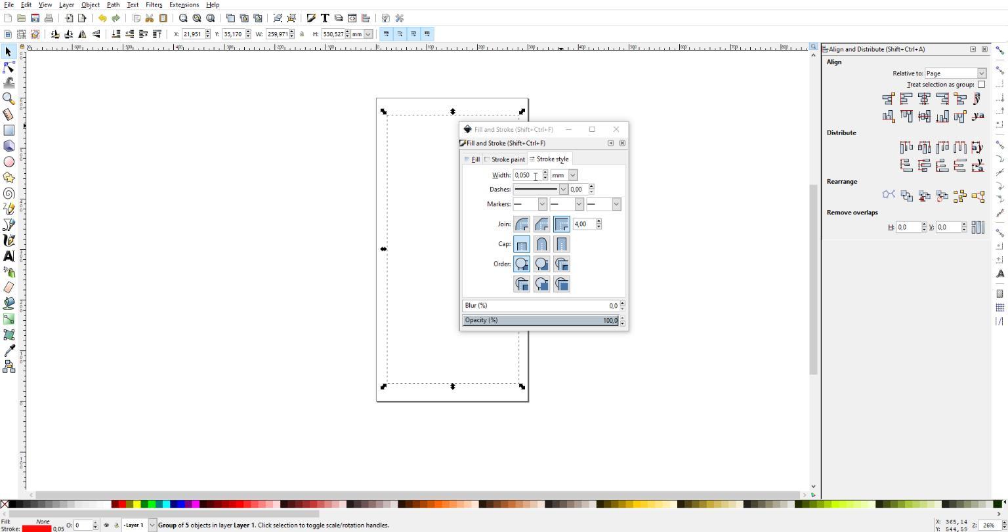Open the File menu
This screenshot has height=532, width=1008.
pos(9,5)
